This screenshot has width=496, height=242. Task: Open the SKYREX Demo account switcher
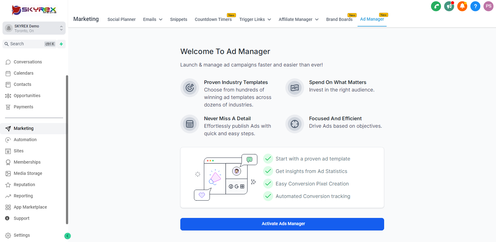(x=34, y=28)
